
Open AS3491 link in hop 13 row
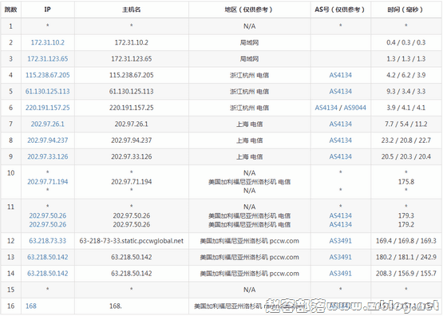(341, 257)
